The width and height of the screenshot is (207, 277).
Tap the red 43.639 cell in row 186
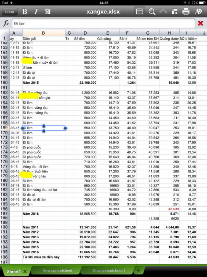(169, 209)
